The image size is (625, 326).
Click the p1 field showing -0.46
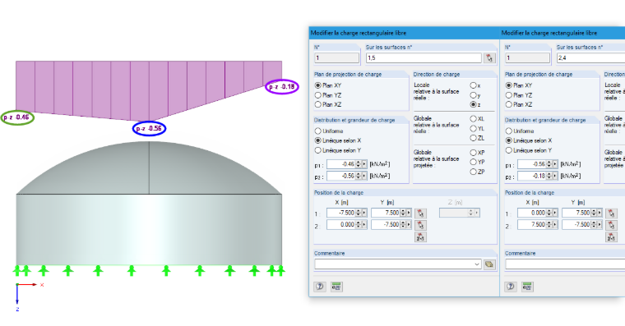[x=341, y=164]
